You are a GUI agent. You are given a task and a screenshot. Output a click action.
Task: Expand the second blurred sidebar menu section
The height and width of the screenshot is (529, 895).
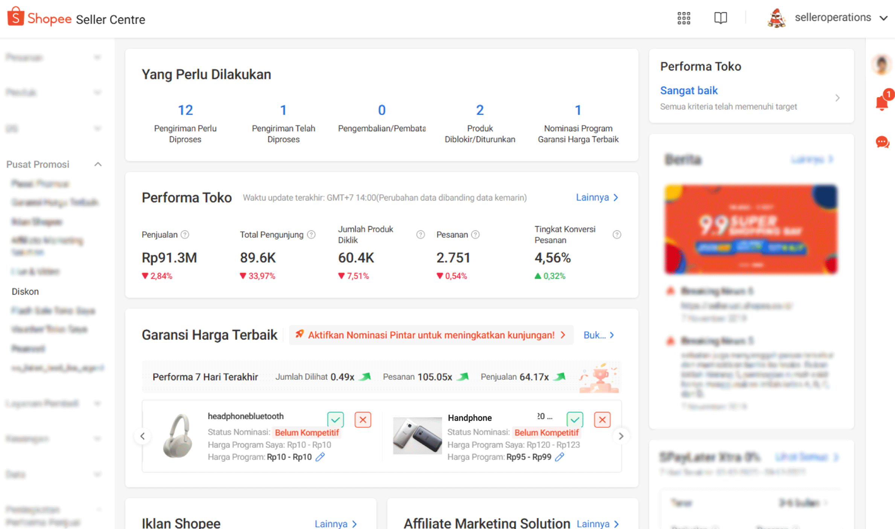(x=97, y=92)
